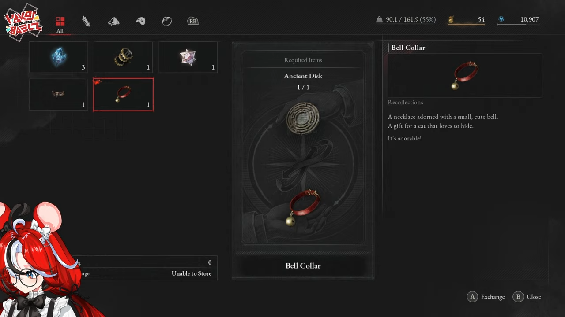Click the weight burden indicator icon
Viewport: 565px width, 317px height.
tap(379, 19)
